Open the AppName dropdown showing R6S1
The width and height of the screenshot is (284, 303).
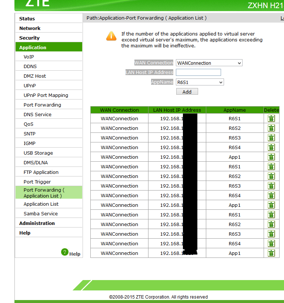click(x=200, y=82)
